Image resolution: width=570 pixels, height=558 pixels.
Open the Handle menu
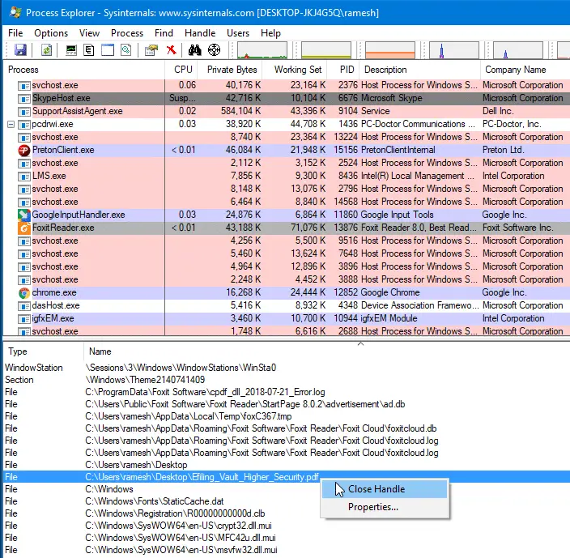[x=200, y=33]
